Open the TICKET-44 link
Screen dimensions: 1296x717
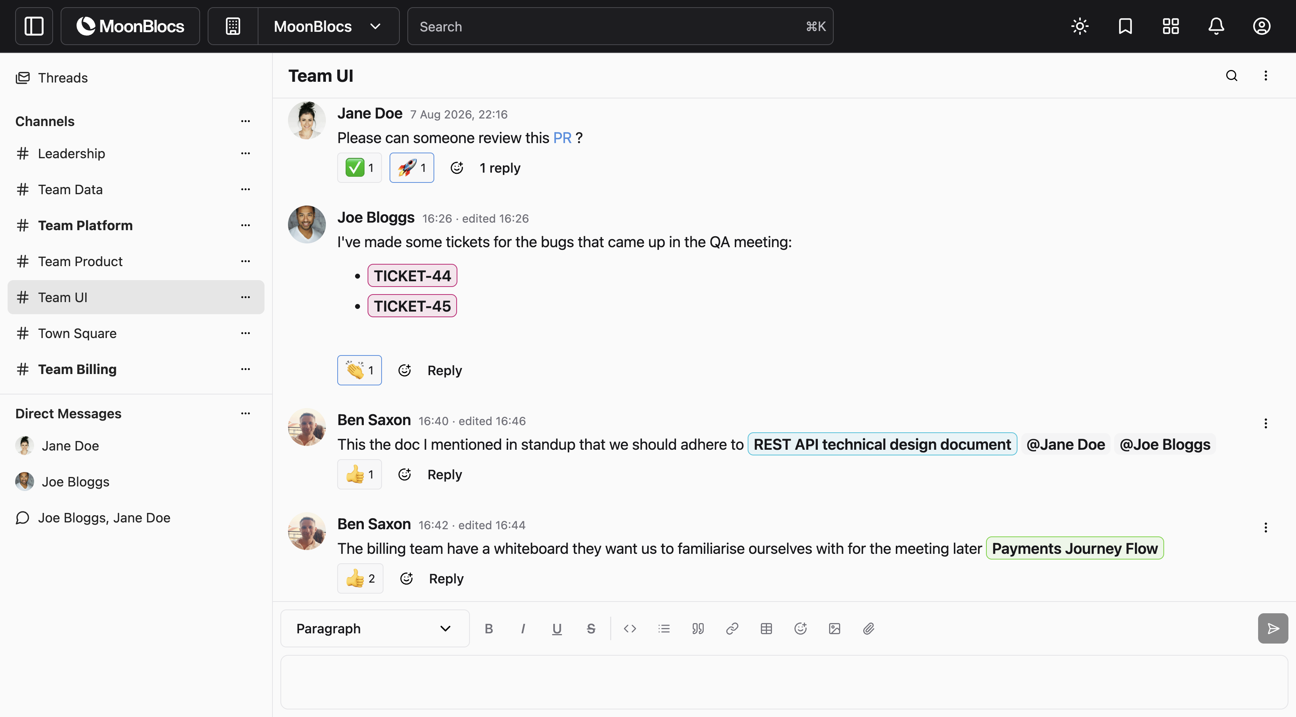412,276
